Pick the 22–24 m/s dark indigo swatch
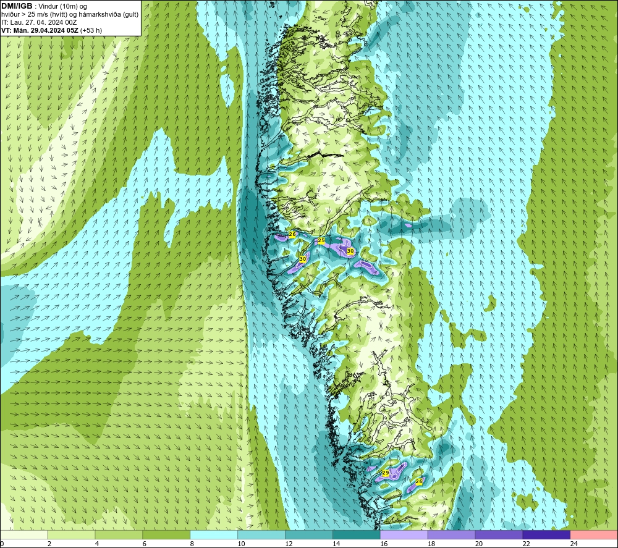Image resolution: width=618 pixels, height=548 pixels. coord(546,535)
